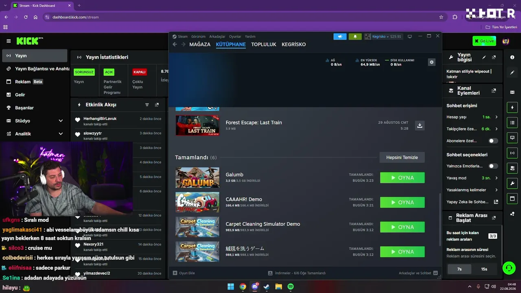
Task: Open the Forest Escape Last Train thumbnail
Action: tap(197, 125)
